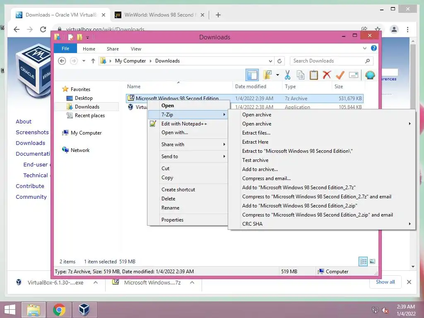Open the Chrome profile avatar
This screenshot has width=424, height=318.
coord(394,29)
